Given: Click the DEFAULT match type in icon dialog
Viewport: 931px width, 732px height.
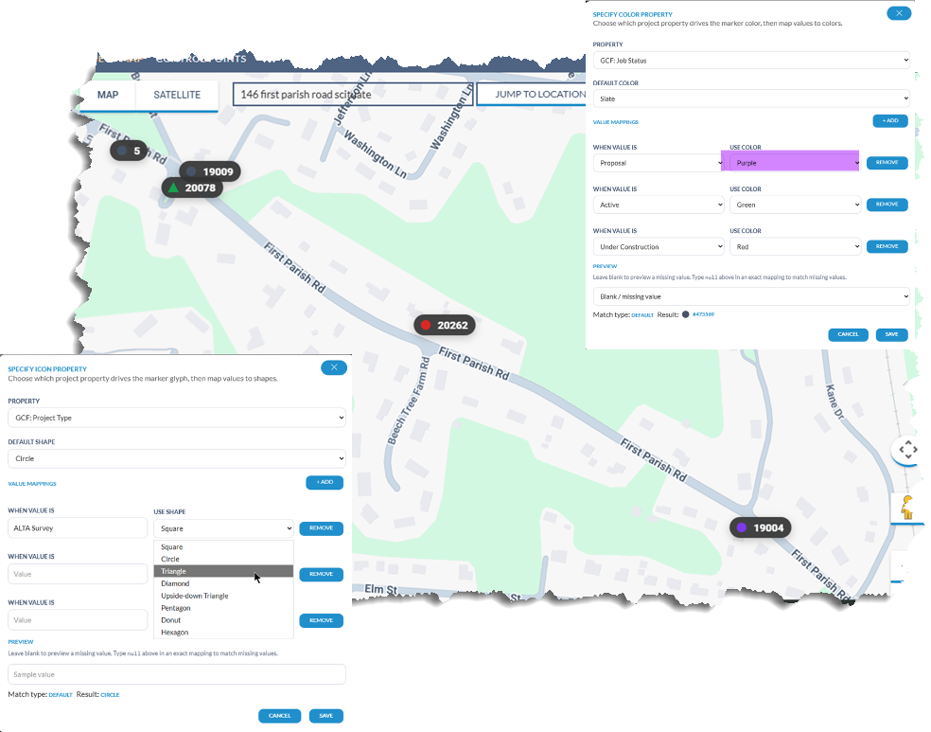Looking at the screenshot, I should click(60, 694).
